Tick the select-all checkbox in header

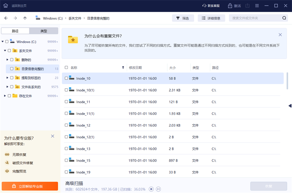(66, 67)
